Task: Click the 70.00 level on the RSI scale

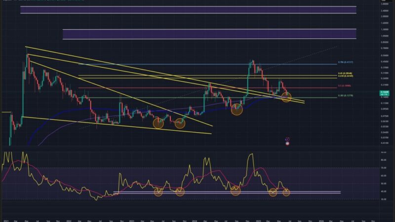Action: click(384, 168)
